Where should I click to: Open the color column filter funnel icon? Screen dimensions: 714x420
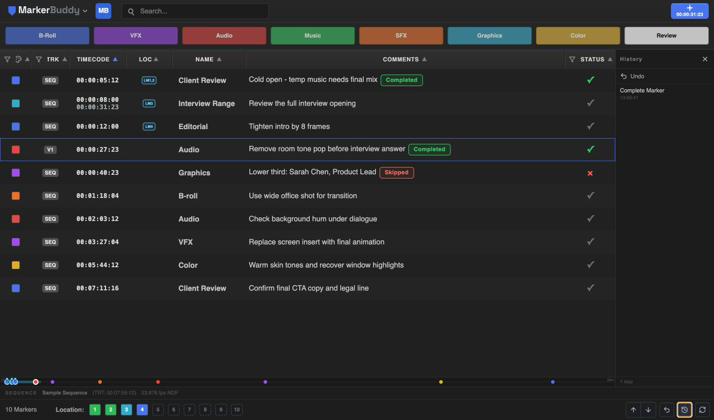coord(7,59)
